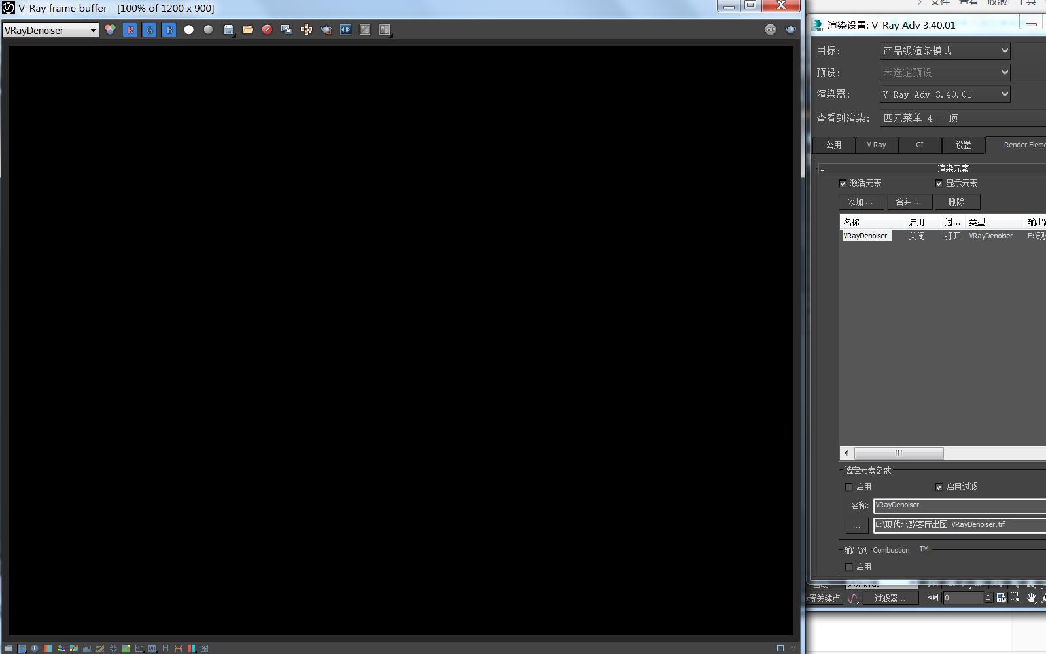Show the corrections control panel icon
The image size is (1046, 654).
[x=9, y=648]
